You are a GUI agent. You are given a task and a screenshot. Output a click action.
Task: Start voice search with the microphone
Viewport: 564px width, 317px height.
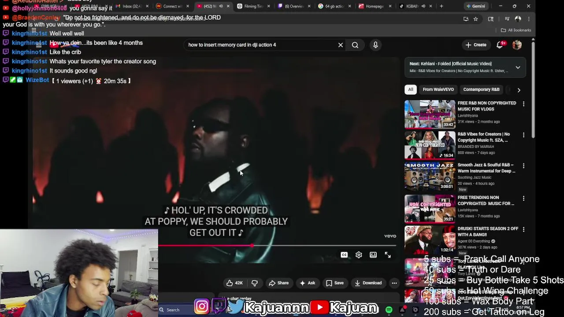click(x=375, y=45)
